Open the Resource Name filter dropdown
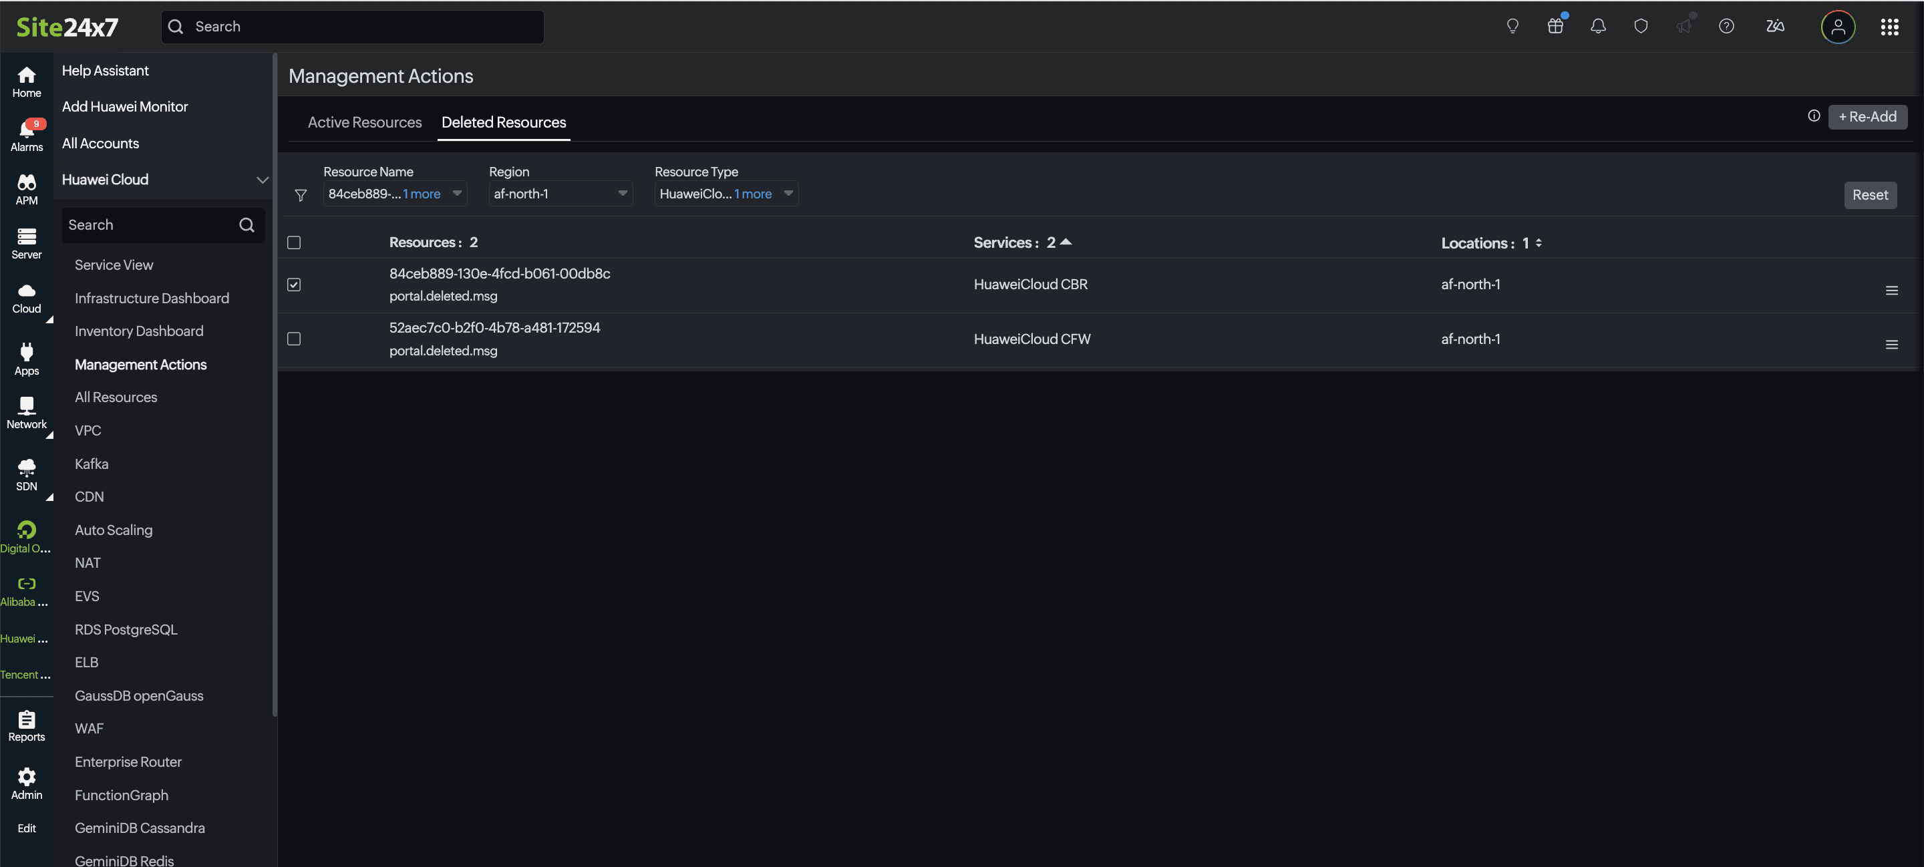Viewport: 1924px width, 867px height. (395, 194)
